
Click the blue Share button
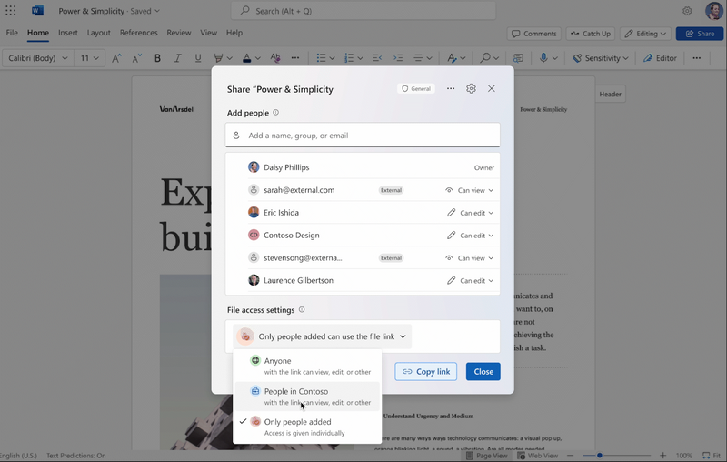(699, 34)
